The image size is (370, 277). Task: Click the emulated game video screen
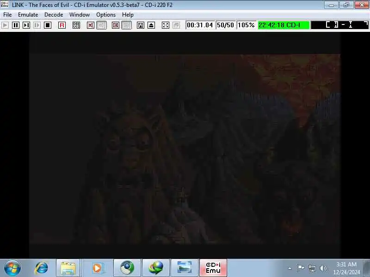pyautogui.click(x=185, y=145)
